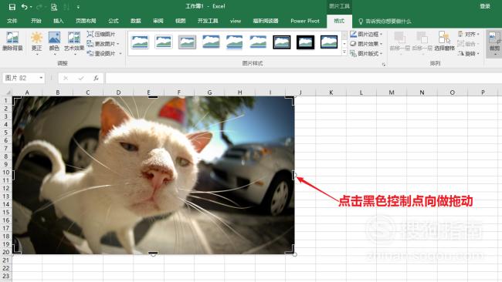This screenshot has height=282, width=502.
Task: Open the print preview icon in quick access
Action: [54, 7]
